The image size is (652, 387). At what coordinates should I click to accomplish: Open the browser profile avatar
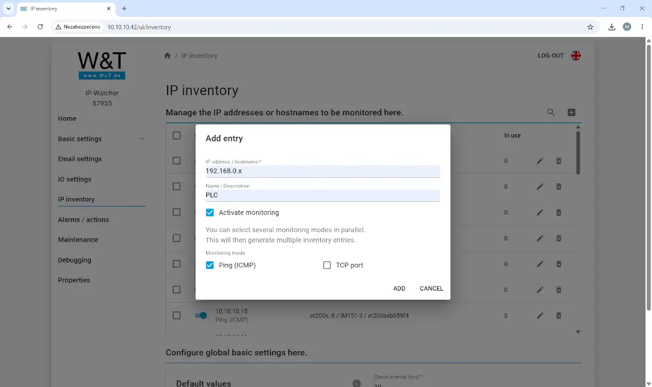(x=627, y=27)
